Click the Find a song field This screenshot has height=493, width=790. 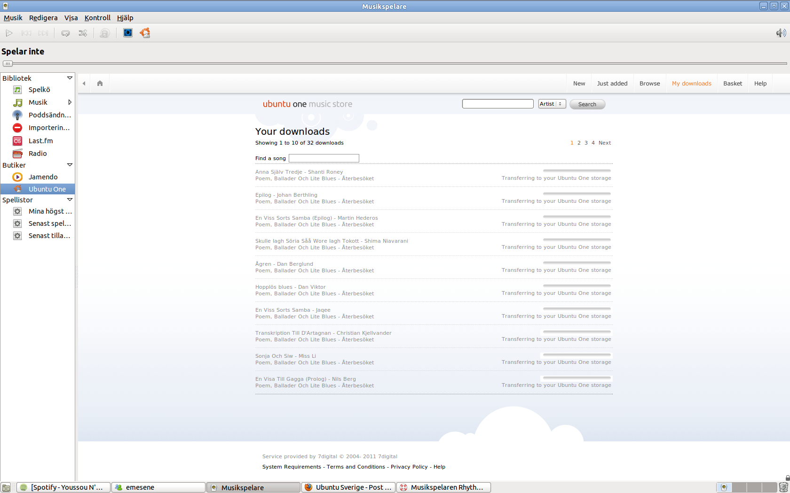(324, 158)
